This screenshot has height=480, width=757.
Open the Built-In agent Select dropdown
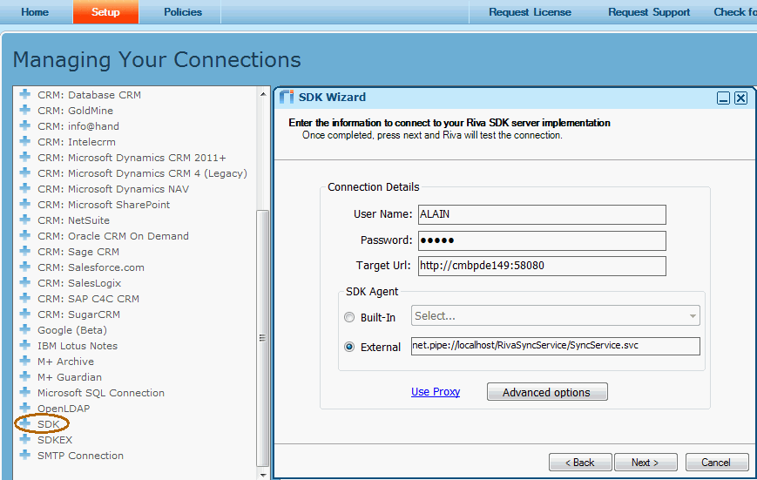pyautogui.click(x=556, y=316)
